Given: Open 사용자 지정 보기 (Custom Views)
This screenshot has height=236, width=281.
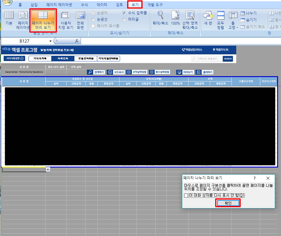Looking at the screenshot, I should click(x=66, y=20).
